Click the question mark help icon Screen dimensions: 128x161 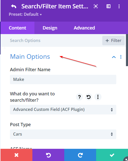tap(79, 97)
